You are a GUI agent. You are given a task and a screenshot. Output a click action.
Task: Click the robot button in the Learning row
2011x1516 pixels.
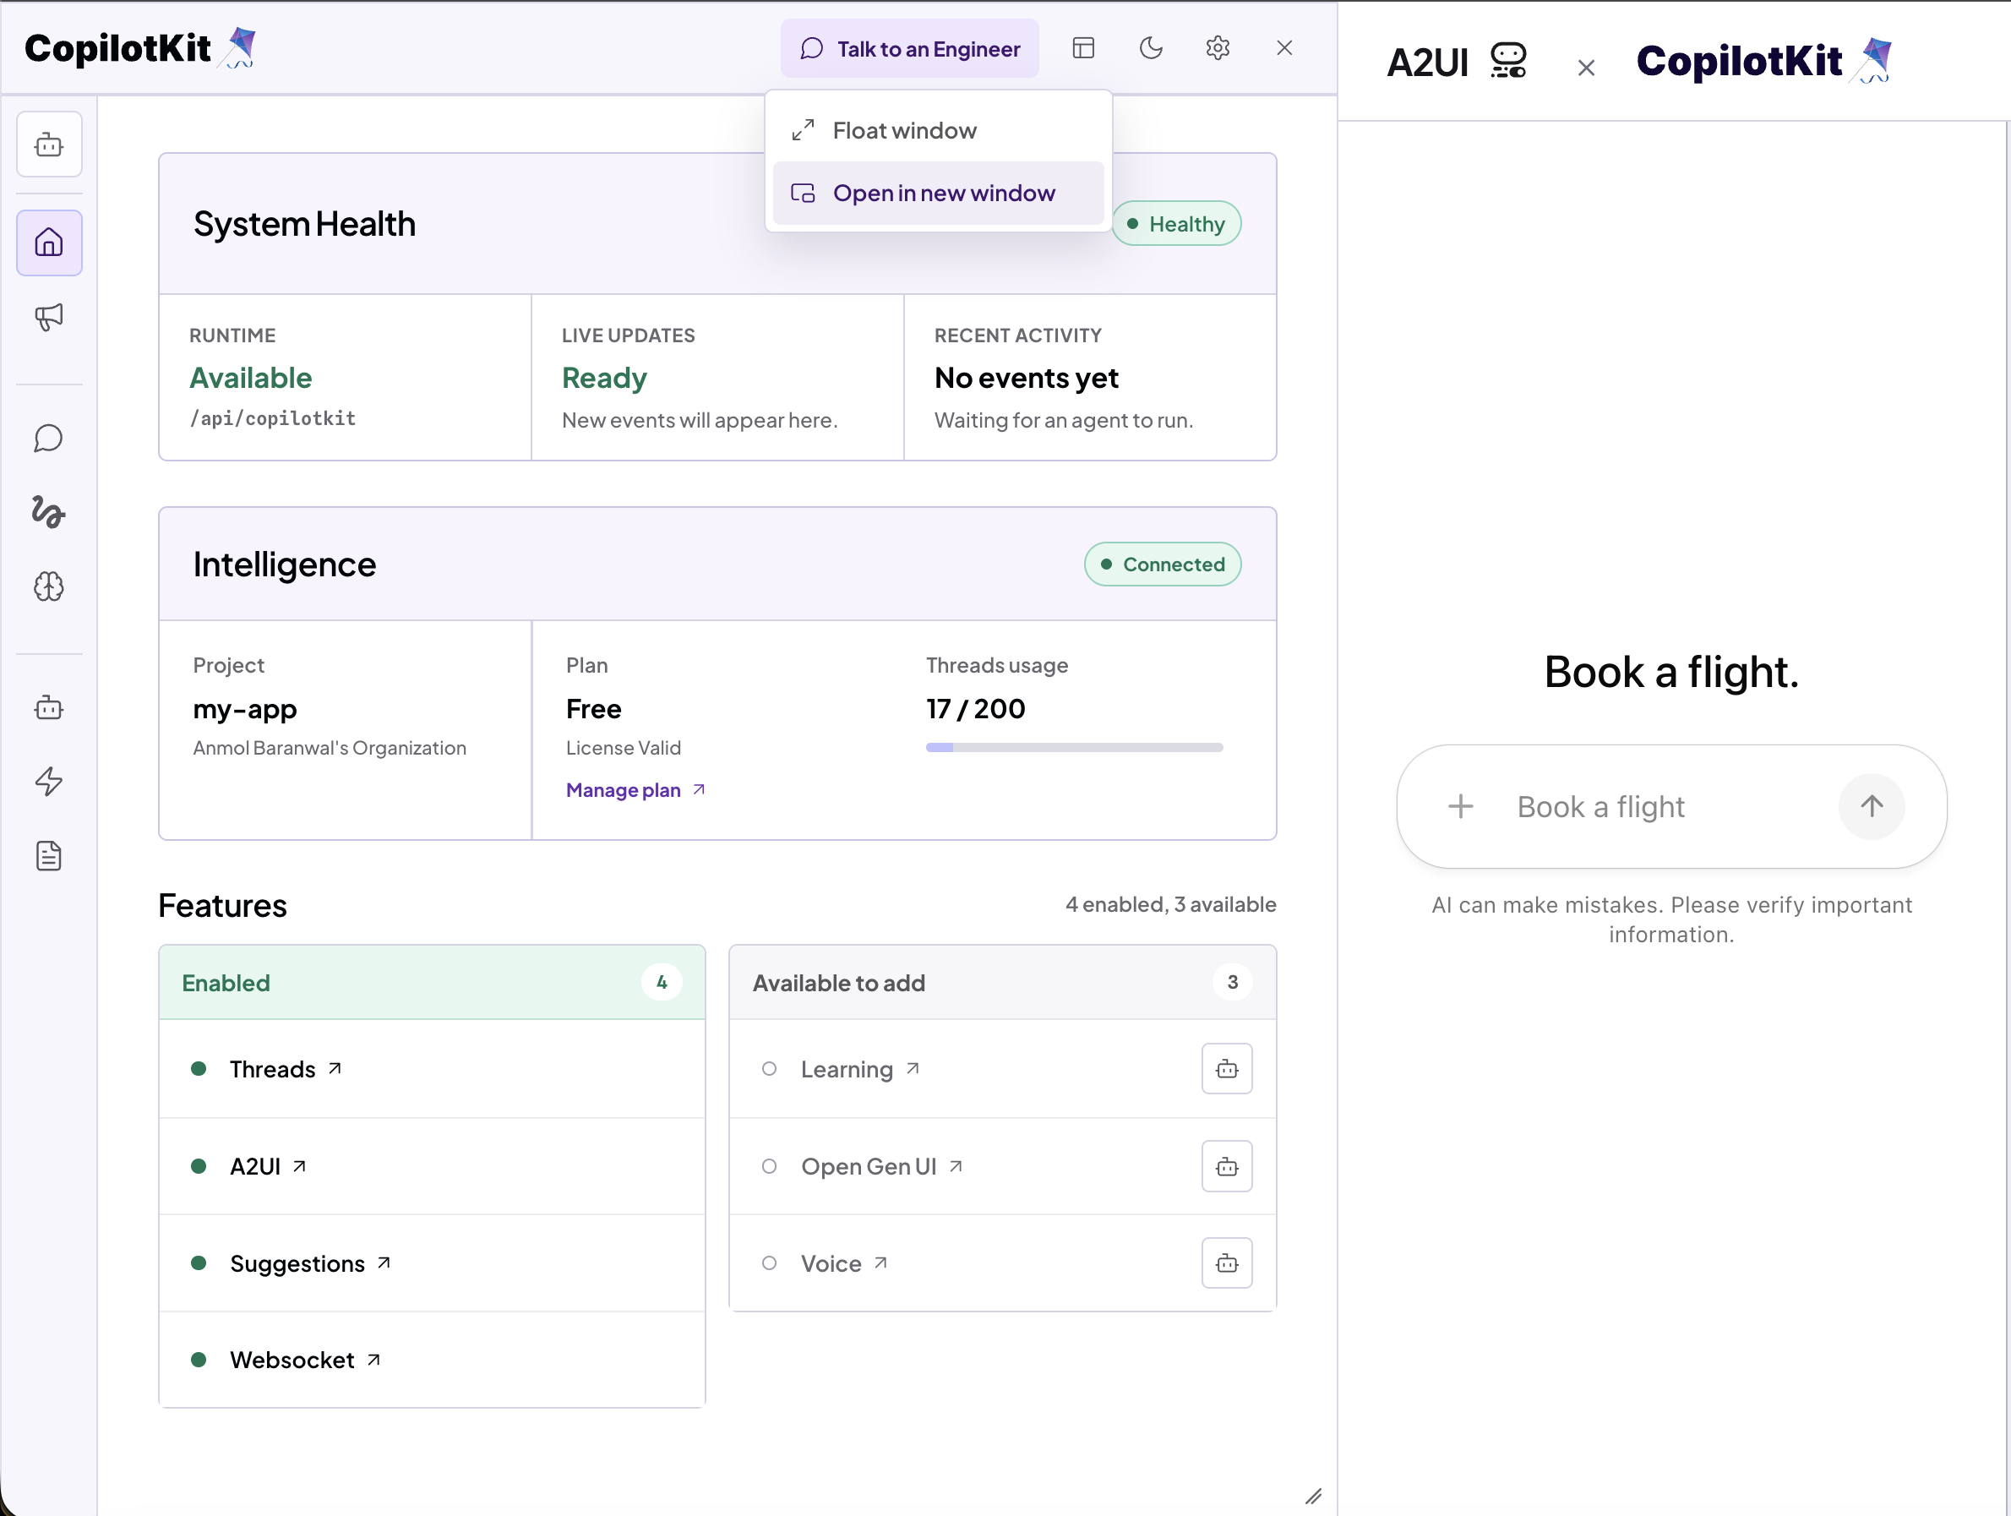pos(1226,1069)
